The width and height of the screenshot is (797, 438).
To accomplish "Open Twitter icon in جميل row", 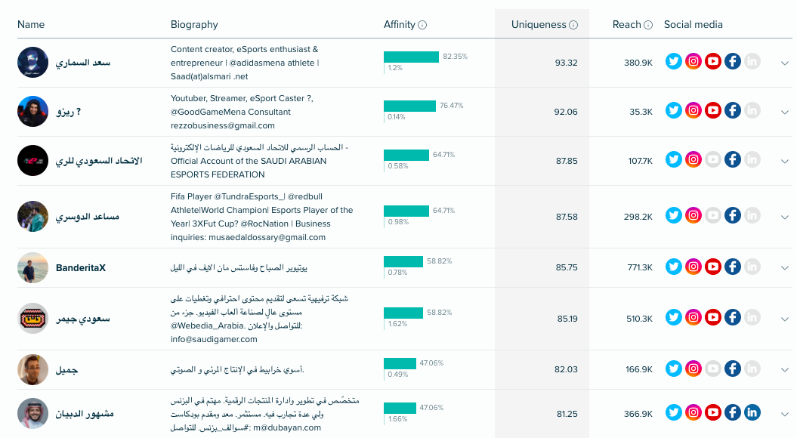I will click(x=674, y=369).
